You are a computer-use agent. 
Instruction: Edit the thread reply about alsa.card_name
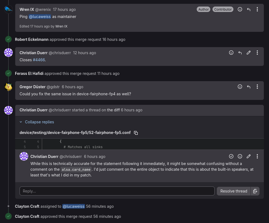point(249,156)
